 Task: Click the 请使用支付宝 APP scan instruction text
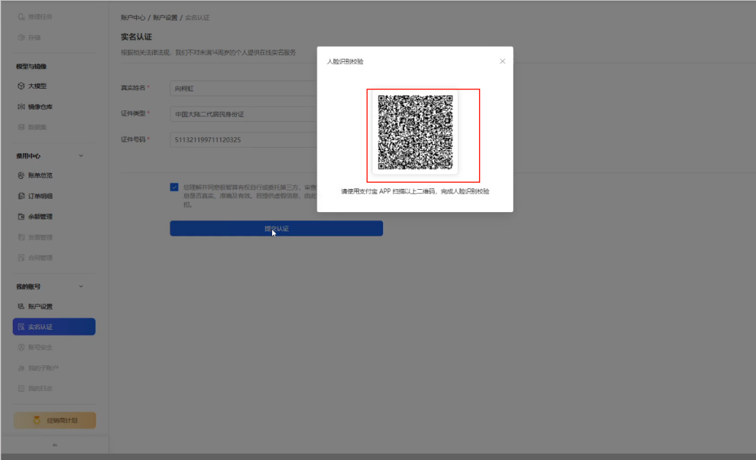[415, 192]
